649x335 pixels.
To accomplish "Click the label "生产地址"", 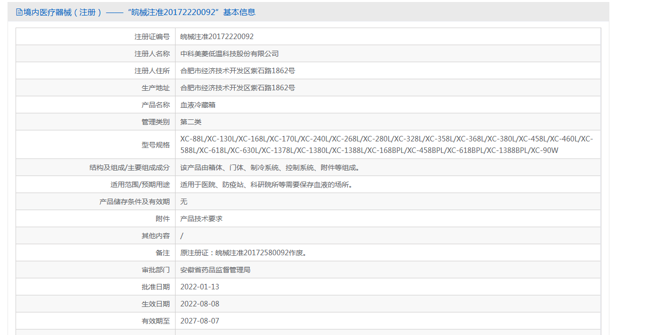I will point(155,88).
